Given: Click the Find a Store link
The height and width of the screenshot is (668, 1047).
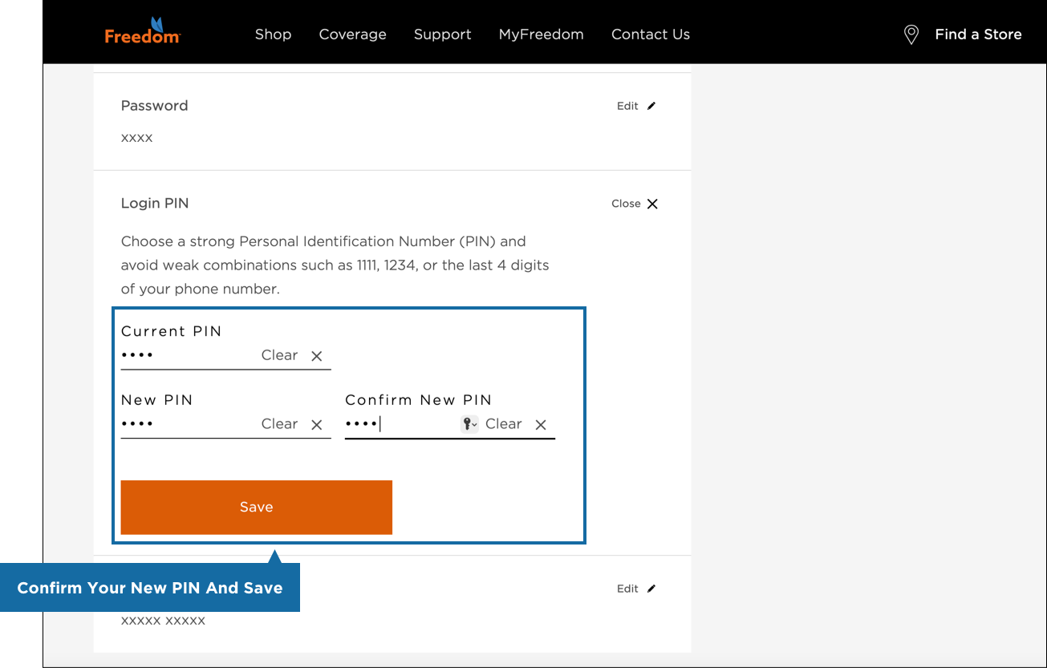Looking at the screenshot, I should pos(978,34).
